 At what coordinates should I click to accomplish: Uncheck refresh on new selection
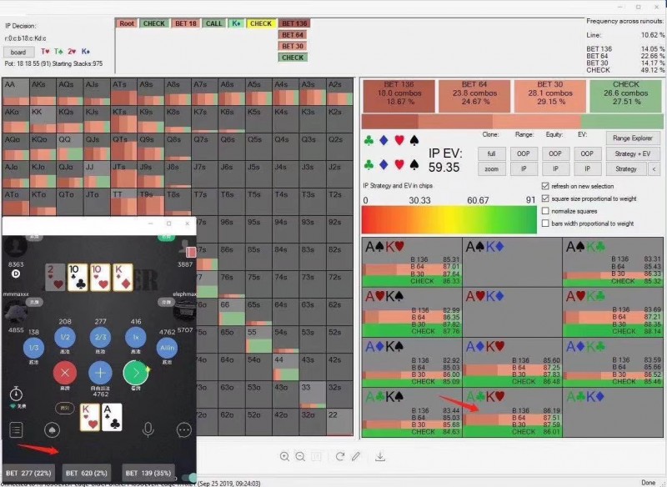pos(545,186)
